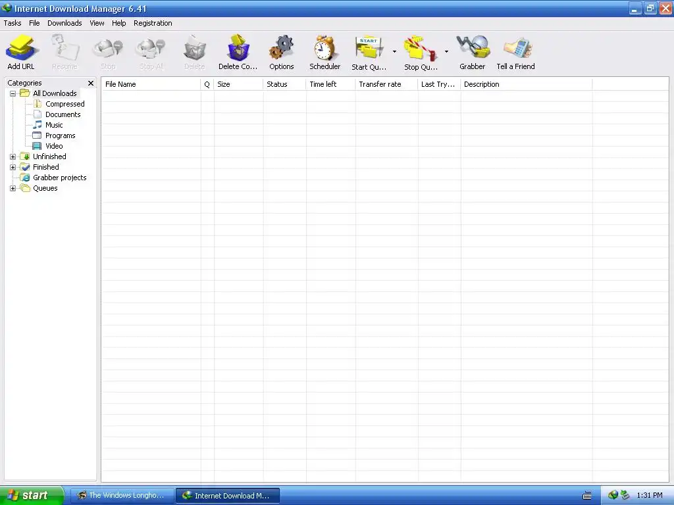Click the IDM title bar app icon

click(x=7, y=8)
